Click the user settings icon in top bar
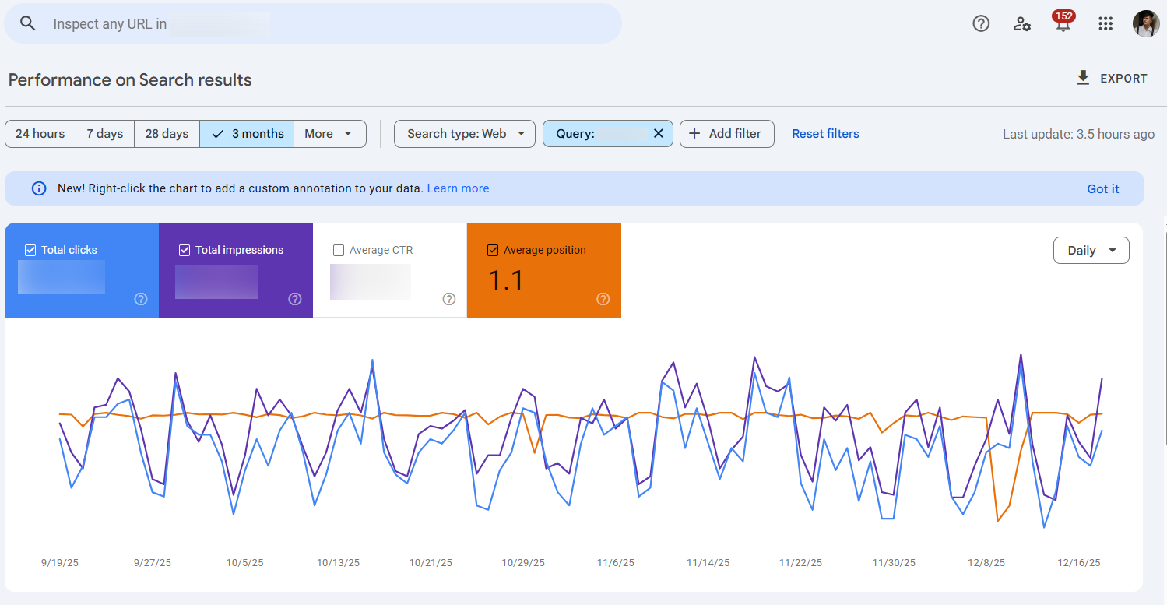The image size is (1167, 605). point(1021,24)
